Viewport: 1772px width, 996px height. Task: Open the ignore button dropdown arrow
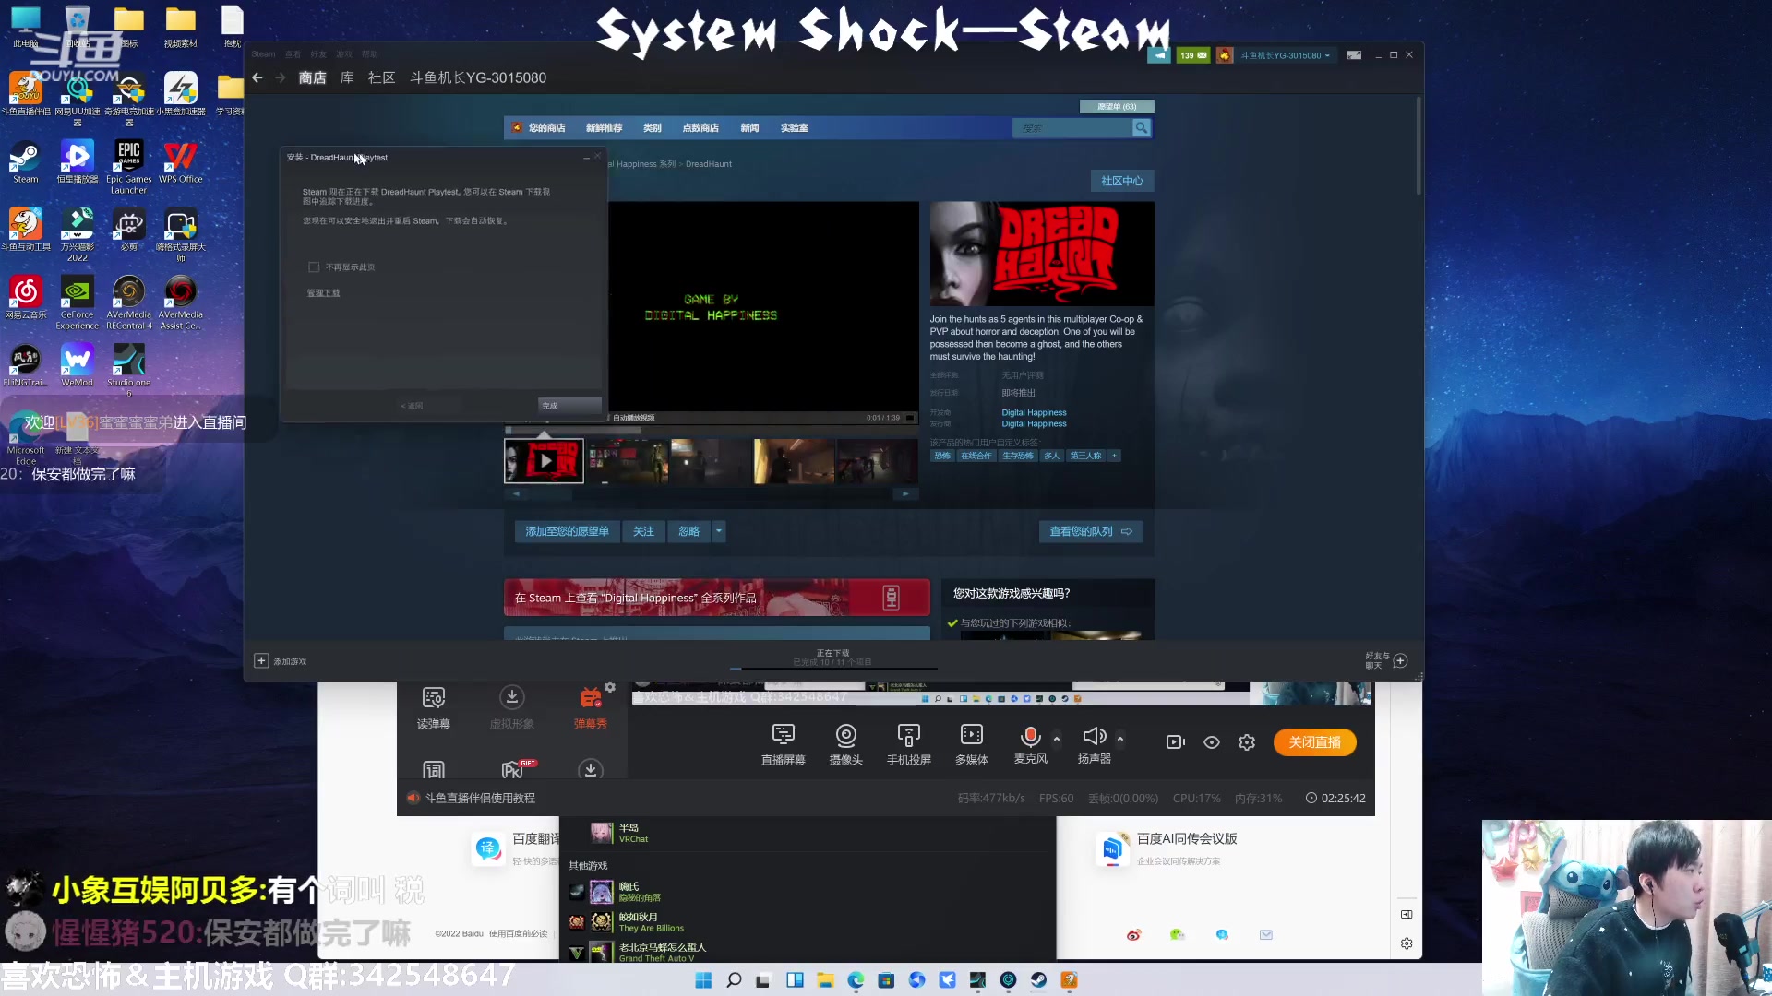[x=719, y=531]
